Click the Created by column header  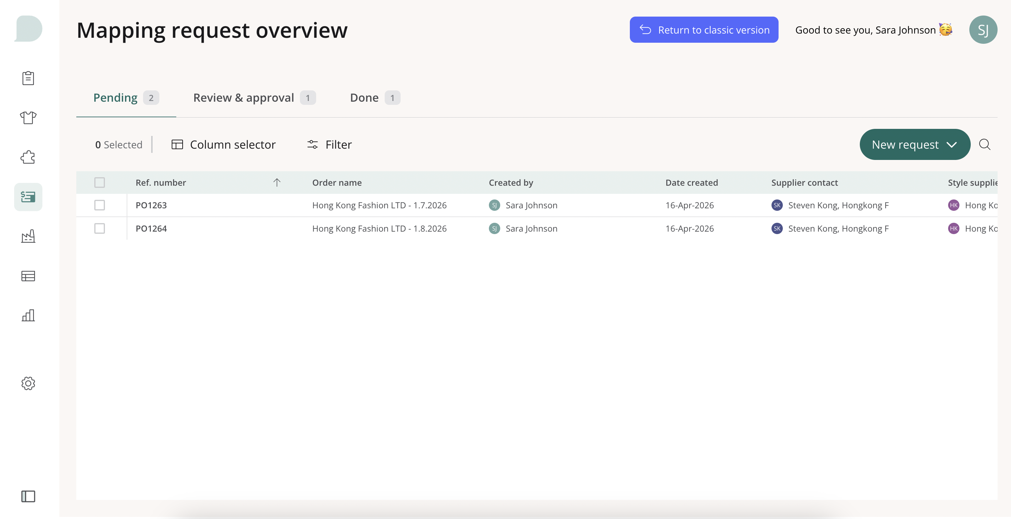pyautogui.click(x=511, y=183)
